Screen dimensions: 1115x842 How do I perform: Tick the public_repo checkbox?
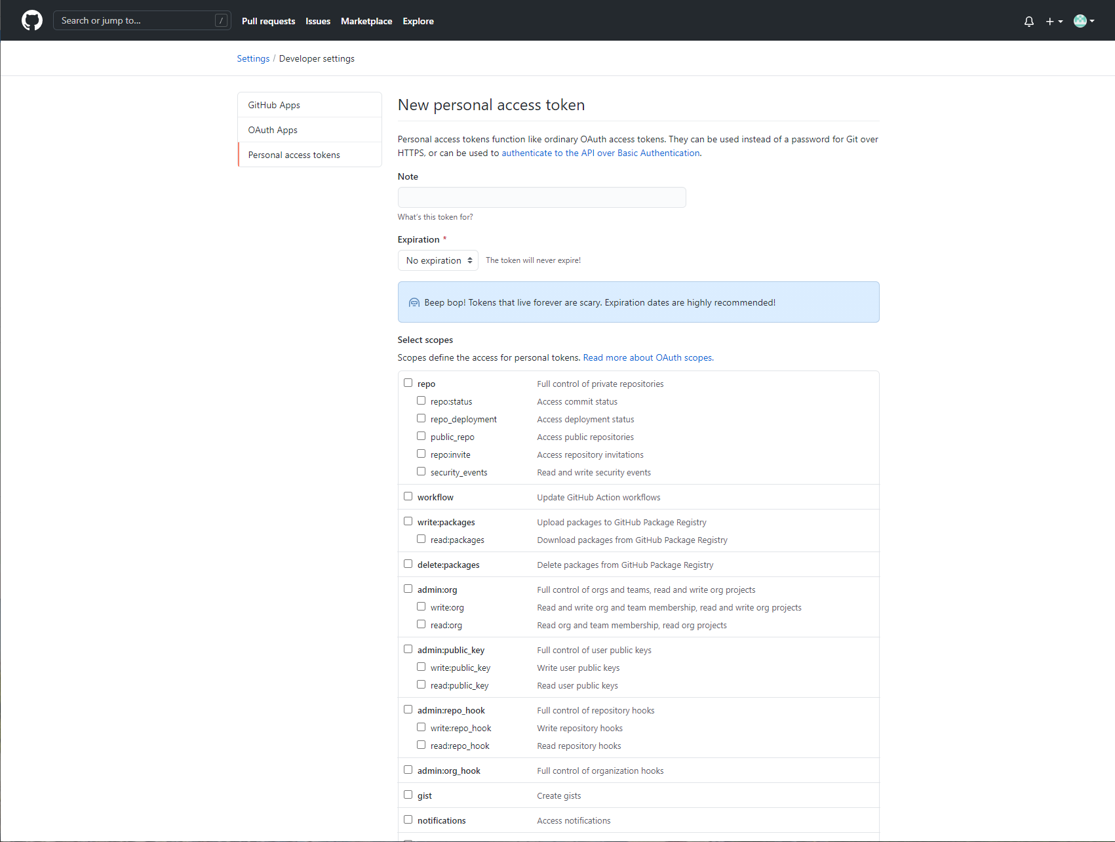[x=421, y=436]
